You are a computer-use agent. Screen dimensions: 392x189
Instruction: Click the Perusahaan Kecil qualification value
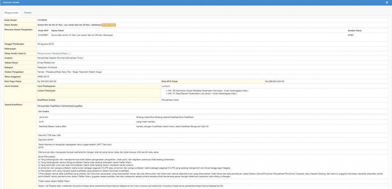tap(170, 100)
